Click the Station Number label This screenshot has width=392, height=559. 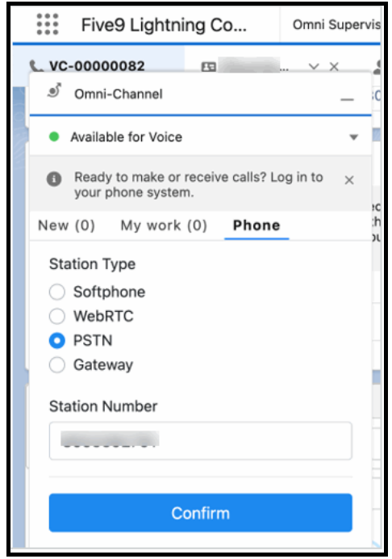pyautogui.click(x=103, y=406)
